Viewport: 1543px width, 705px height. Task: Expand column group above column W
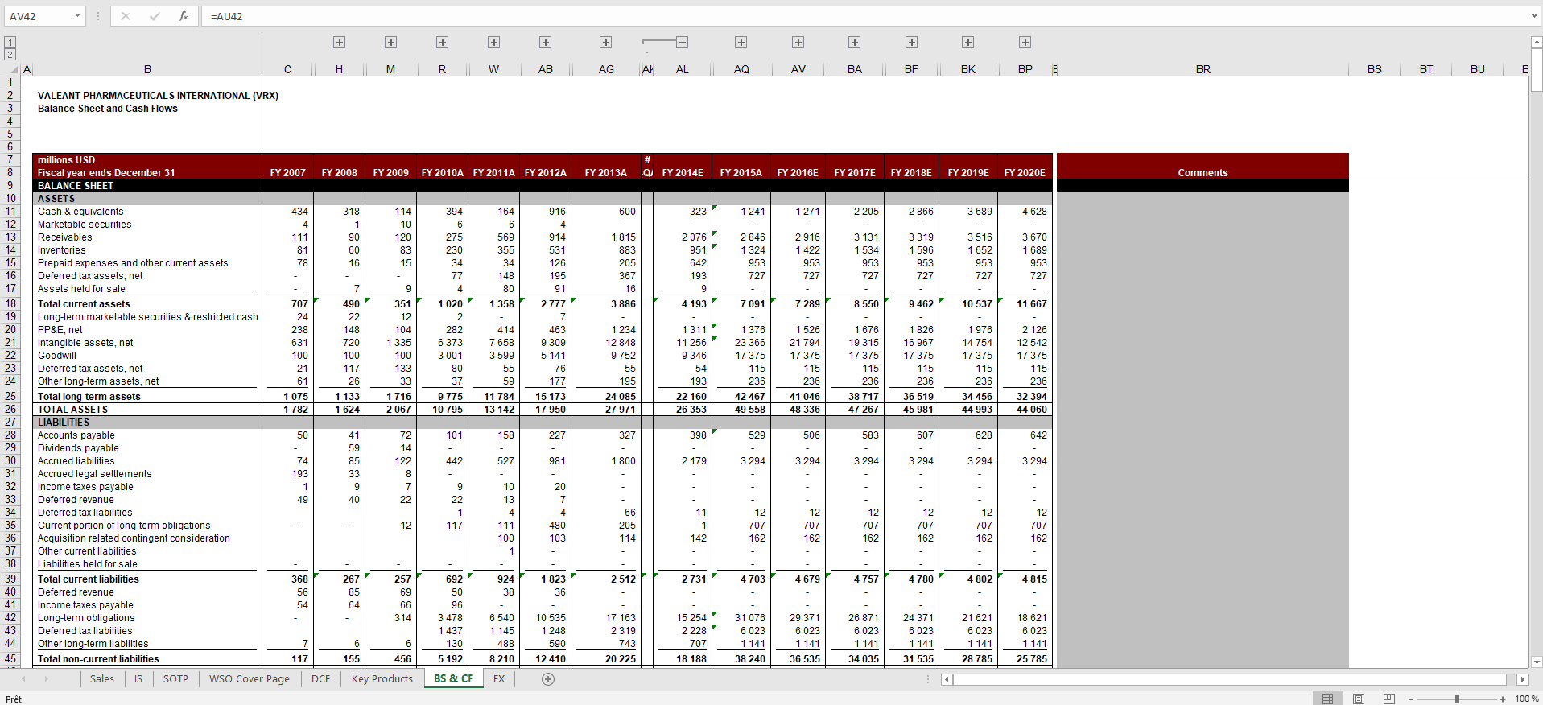point(494,43)
